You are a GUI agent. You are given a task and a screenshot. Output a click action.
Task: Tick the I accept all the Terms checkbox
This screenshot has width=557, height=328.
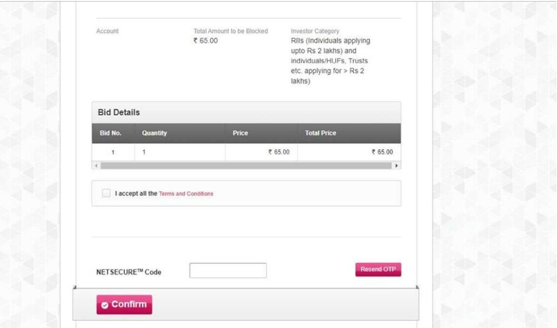(106, 194)
